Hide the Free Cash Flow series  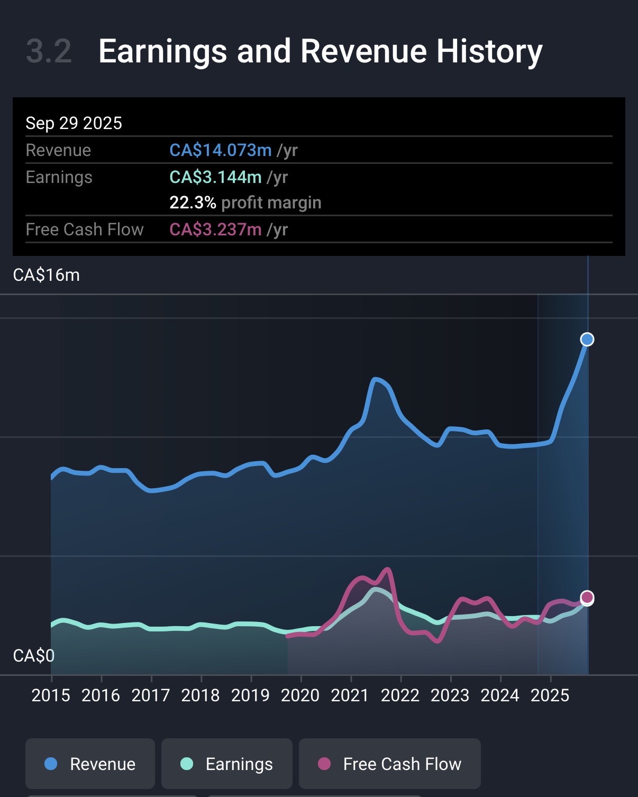coord(389,764)
